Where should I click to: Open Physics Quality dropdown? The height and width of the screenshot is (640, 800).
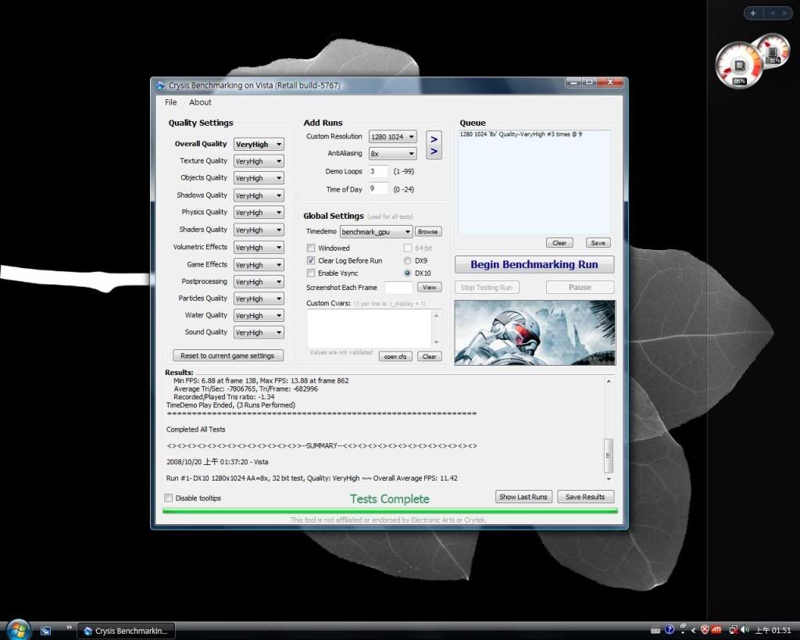tap(259, 213)
